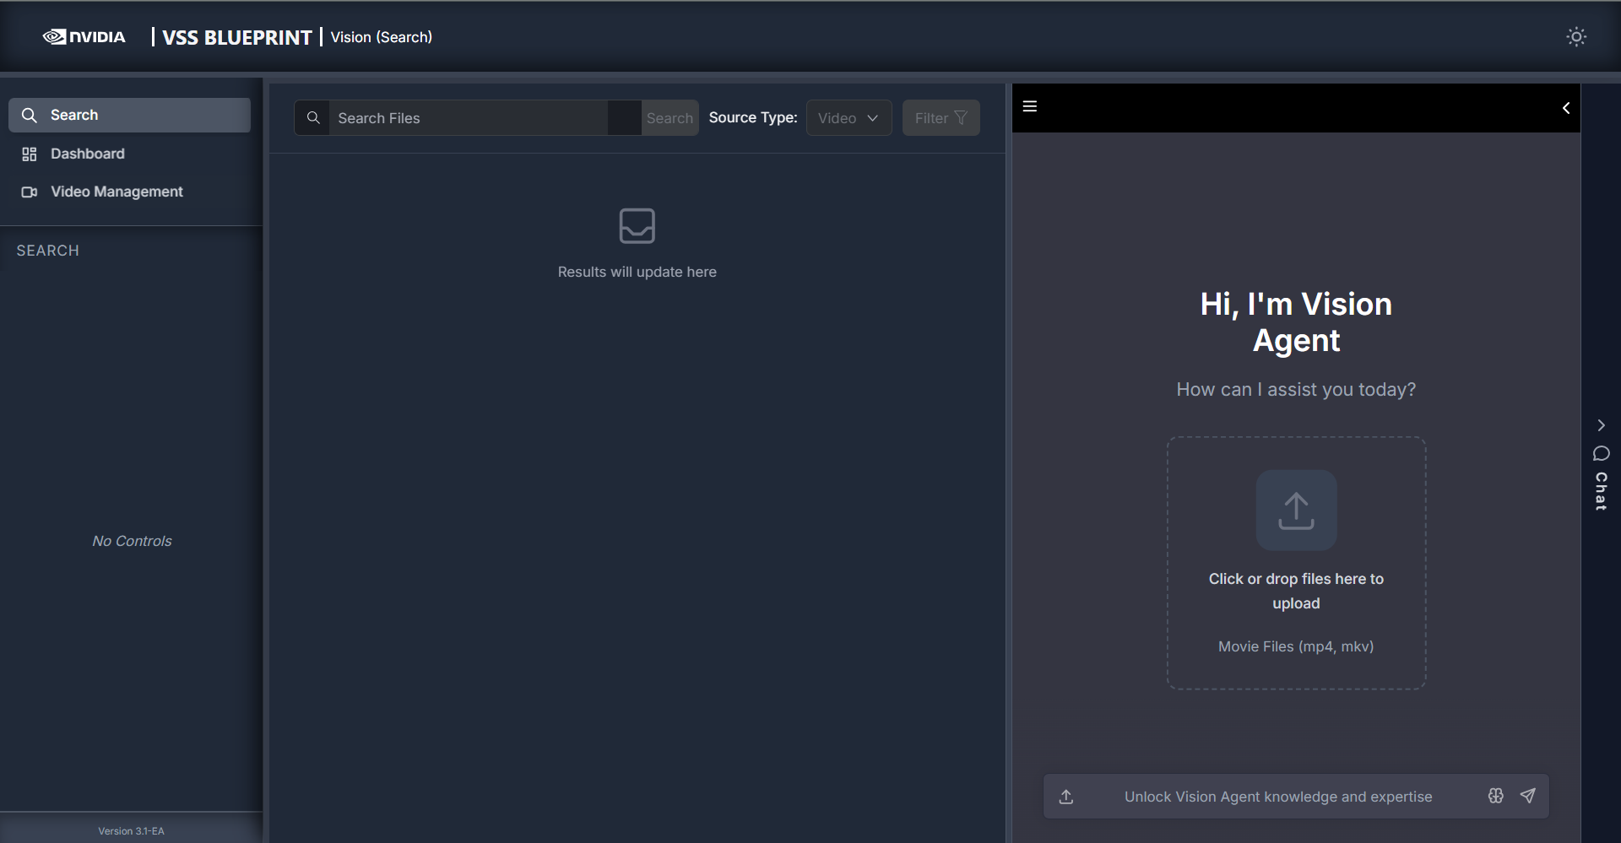Click the large upload arrow icon in drop zone

(1295, 511)
